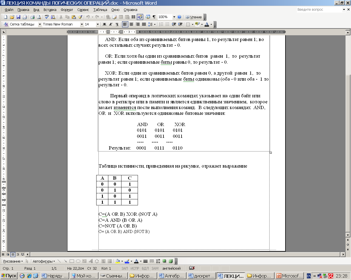Apply a numbered list
The image size is (351, 280).
click(161, 24)
